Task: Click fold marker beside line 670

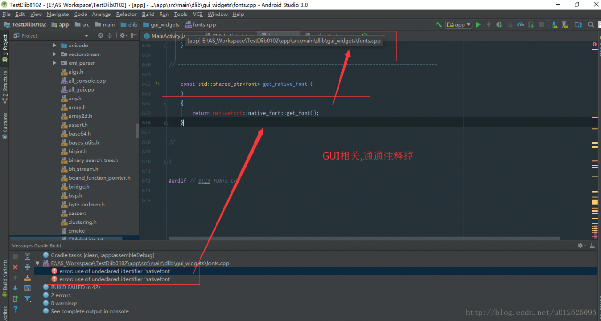Action: 166,161
